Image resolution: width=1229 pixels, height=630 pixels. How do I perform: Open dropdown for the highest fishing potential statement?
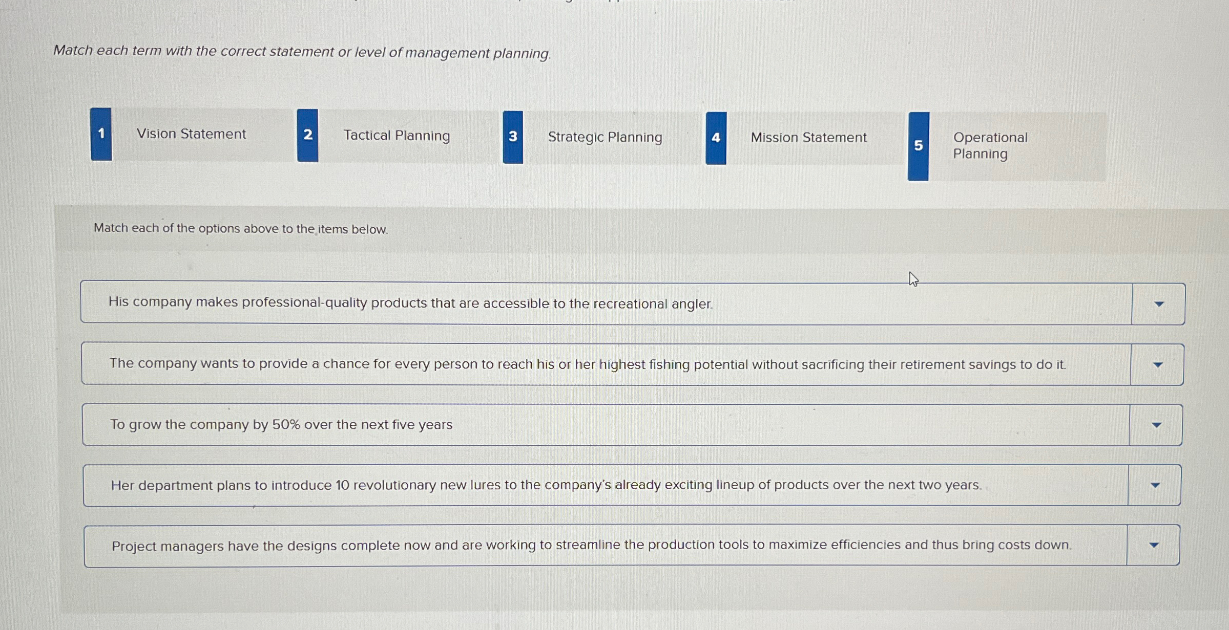(x=1157, y=364)
